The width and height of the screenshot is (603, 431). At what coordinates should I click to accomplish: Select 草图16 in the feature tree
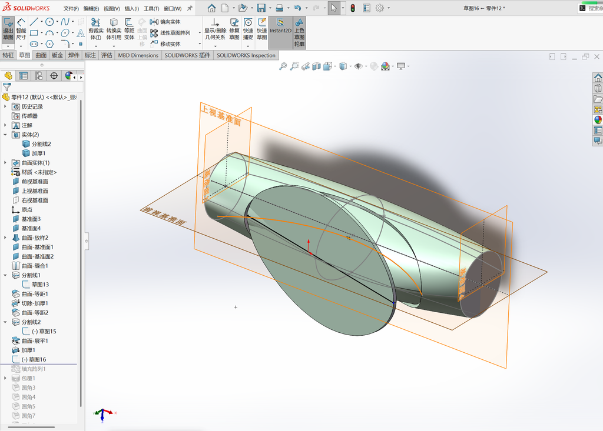point(29,359)
